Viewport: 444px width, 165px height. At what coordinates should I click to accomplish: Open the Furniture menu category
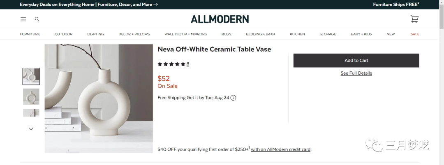[x=30, y=34]
